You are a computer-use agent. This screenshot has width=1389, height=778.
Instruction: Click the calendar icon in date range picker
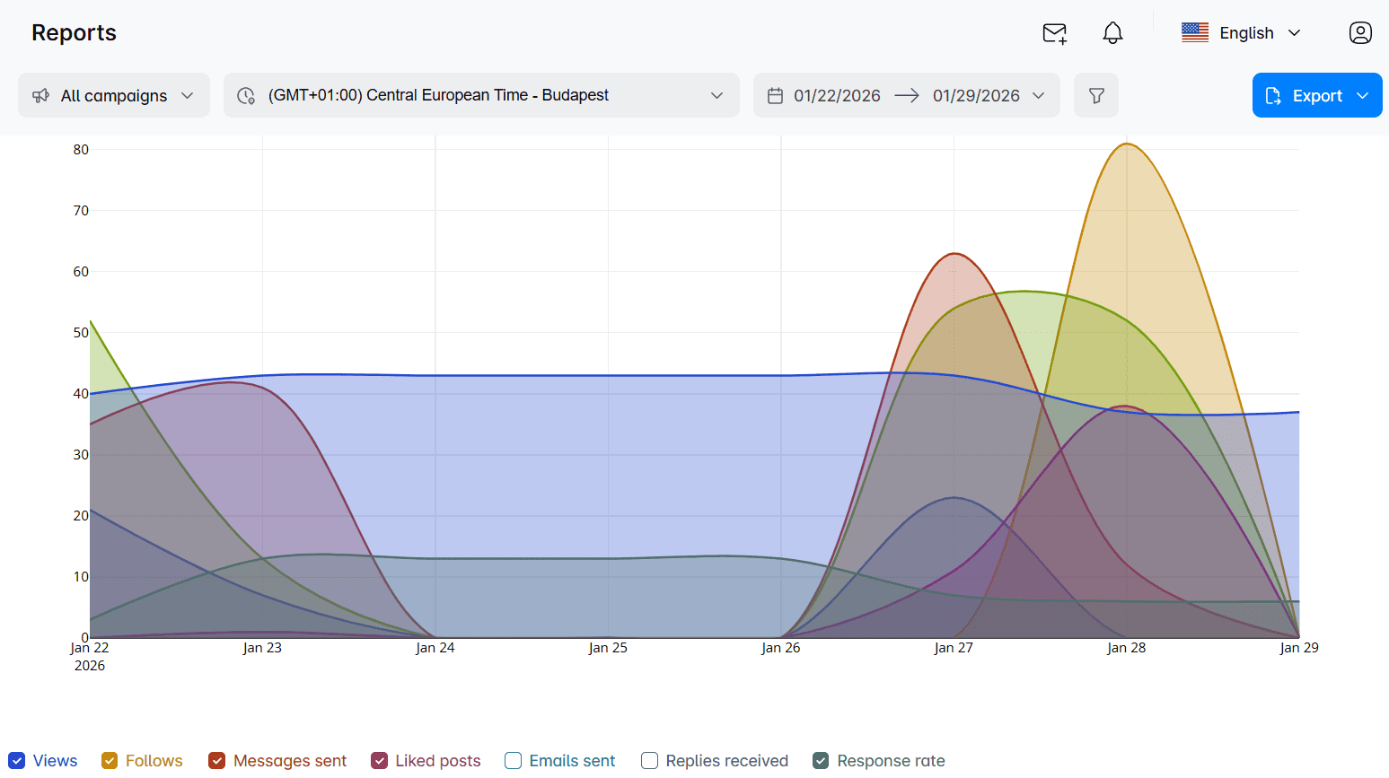[x=776, y=94]
